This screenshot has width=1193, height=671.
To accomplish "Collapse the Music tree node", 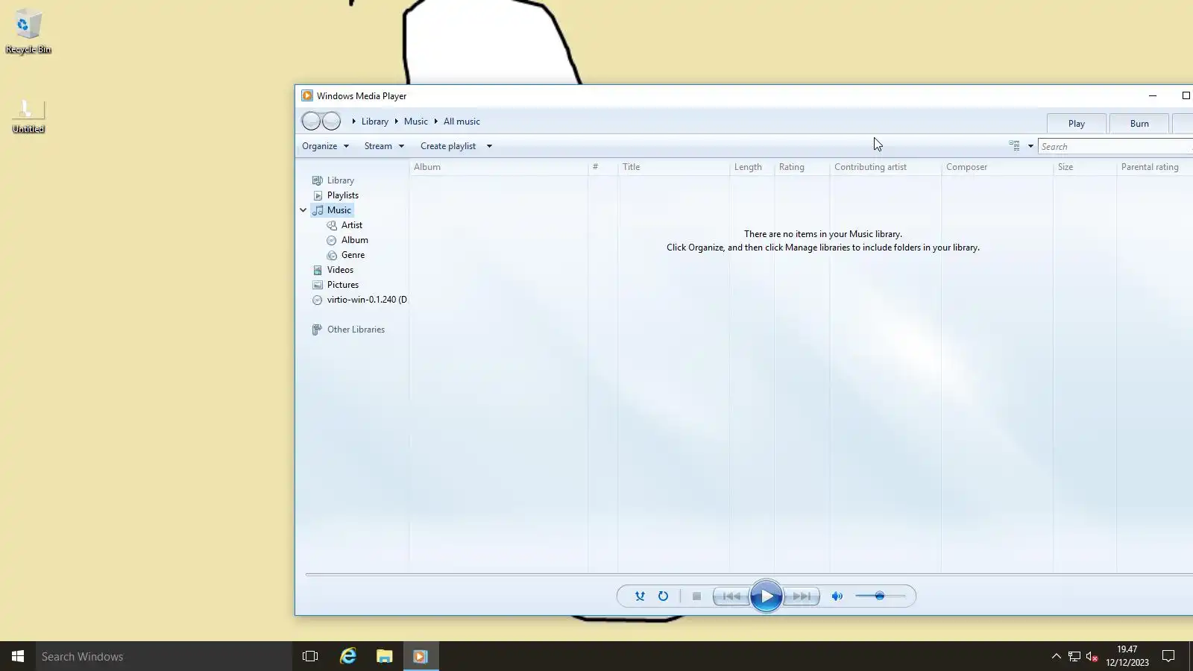I will (303, 210).
